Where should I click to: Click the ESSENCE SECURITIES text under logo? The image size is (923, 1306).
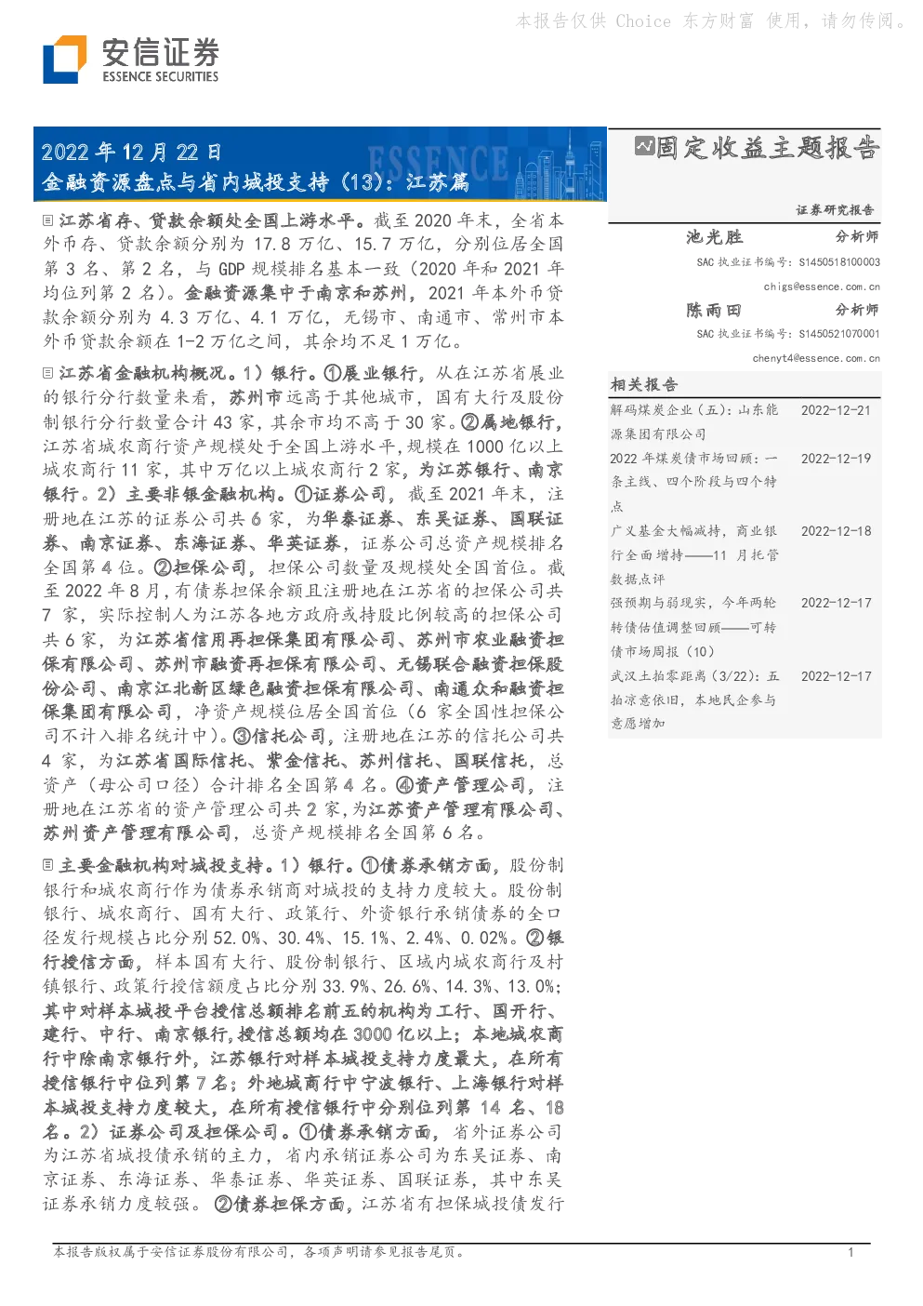161,76
